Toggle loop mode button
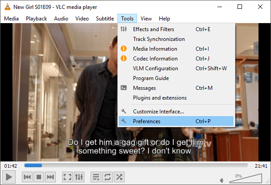 point(108,177)
